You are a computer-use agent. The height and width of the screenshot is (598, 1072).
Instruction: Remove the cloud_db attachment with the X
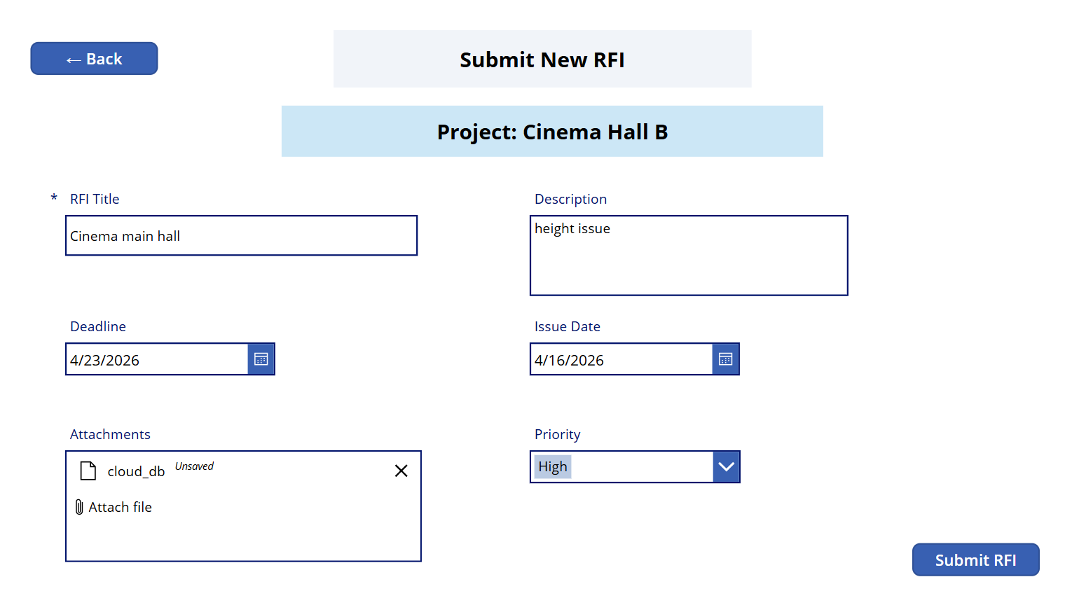tap(401, 470)
